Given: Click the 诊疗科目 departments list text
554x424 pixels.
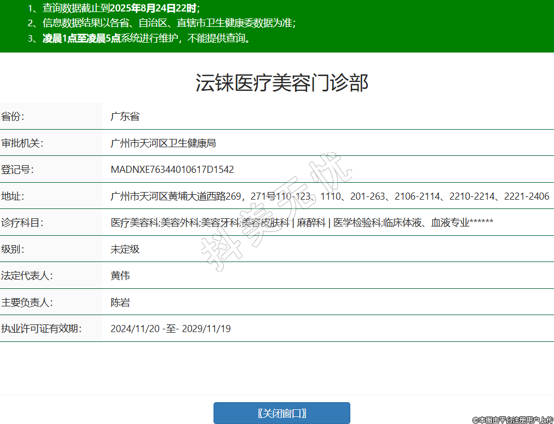Looking at the screenshot, I should 302,223.
